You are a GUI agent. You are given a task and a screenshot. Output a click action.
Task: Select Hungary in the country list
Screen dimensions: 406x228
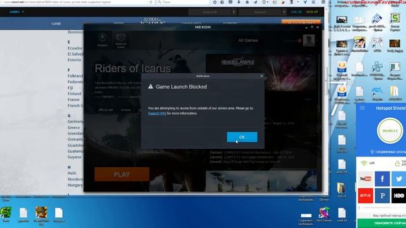pos(75,185)
